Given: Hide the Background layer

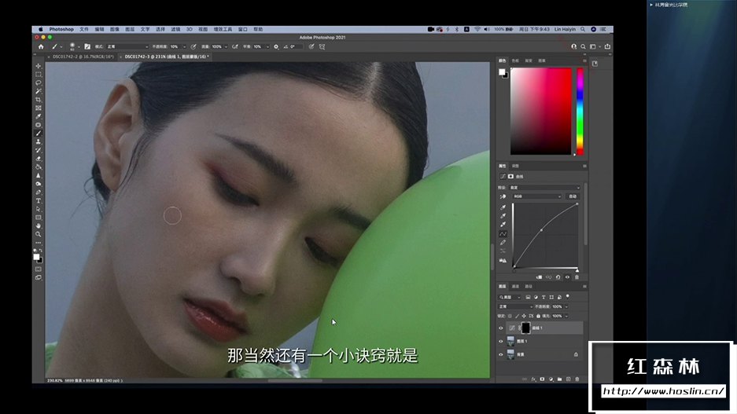Looking at the screenshot, I should [x=500, y=354].
